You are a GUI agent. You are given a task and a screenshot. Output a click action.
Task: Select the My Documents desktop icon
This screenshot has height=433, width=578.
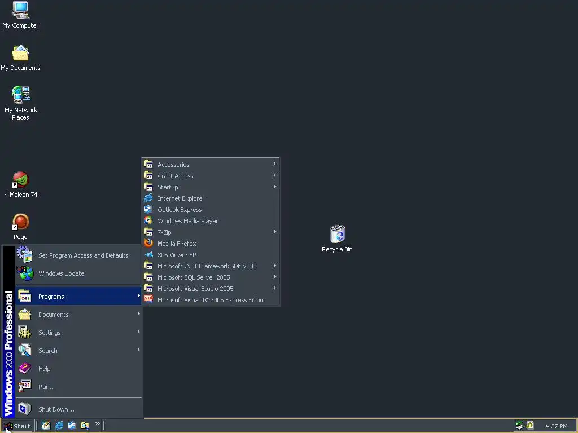pos(20,58)
